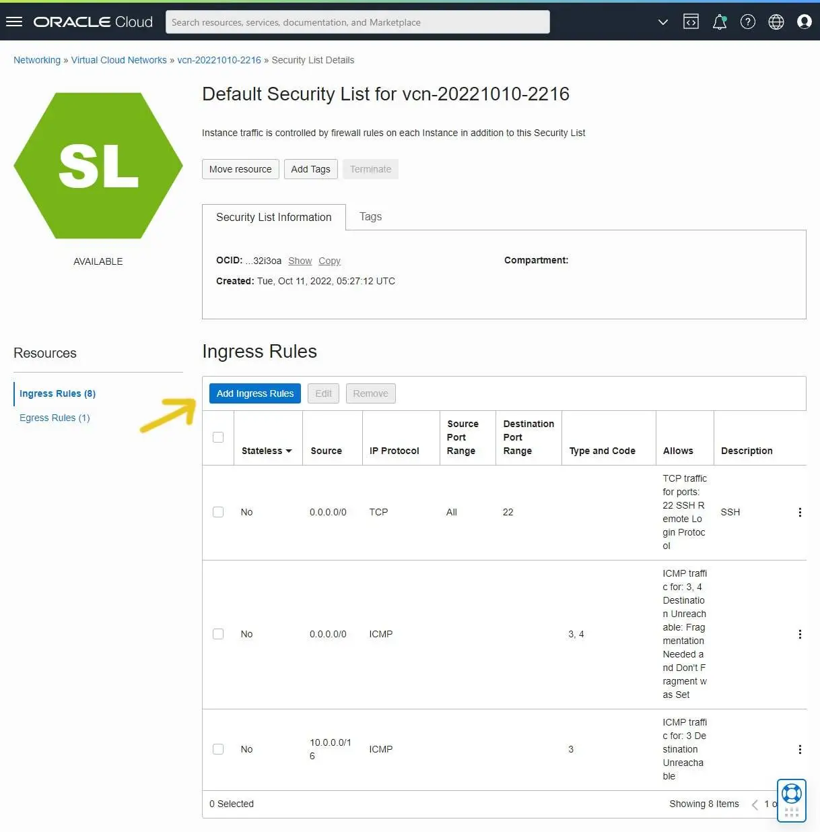Open the hamburger navigation menu
The height and width of the screenshot is (832, 820).
tap(14, 22)
